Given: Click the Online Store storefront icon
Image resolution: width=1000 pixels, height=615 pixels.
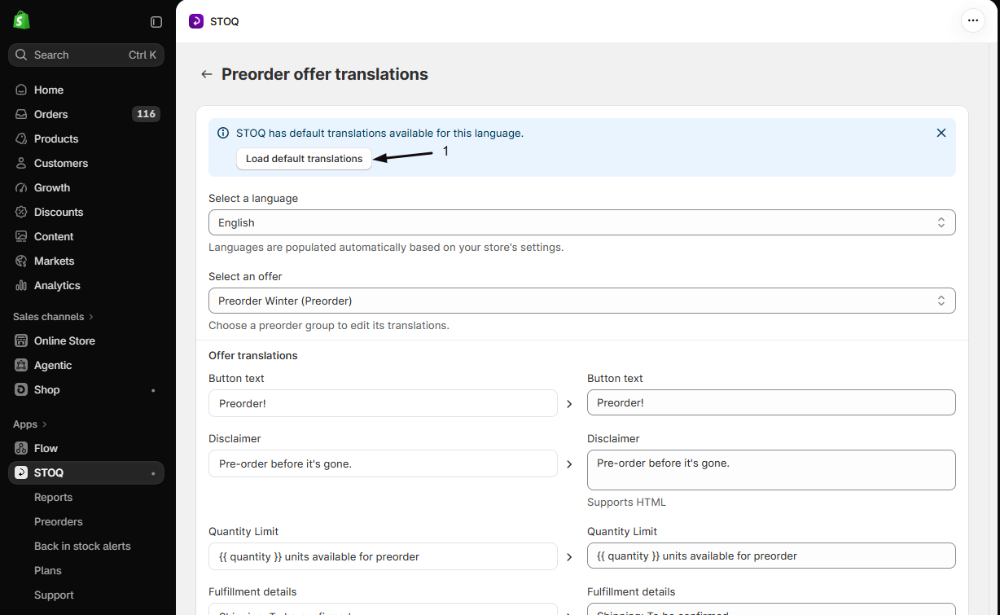Looking at the screenshot, I should 21,340.
